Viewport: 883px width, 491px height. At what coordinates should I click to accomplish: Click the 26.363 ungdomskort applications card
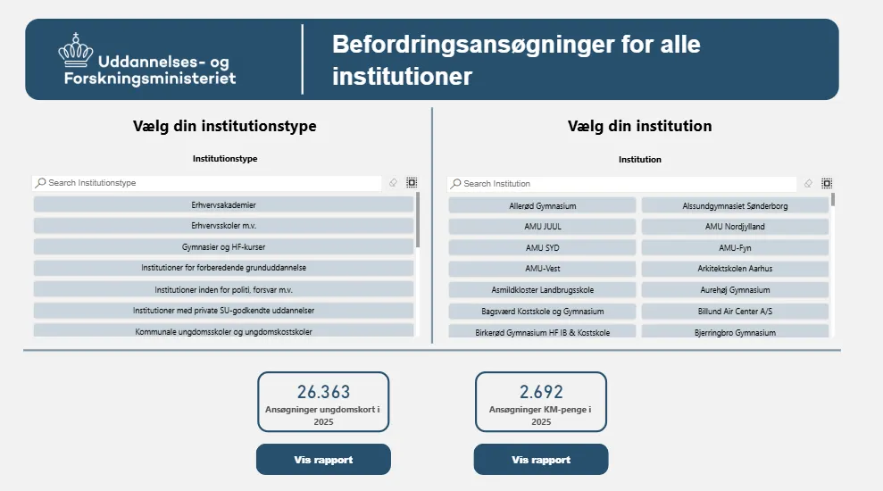coord(323,403)
